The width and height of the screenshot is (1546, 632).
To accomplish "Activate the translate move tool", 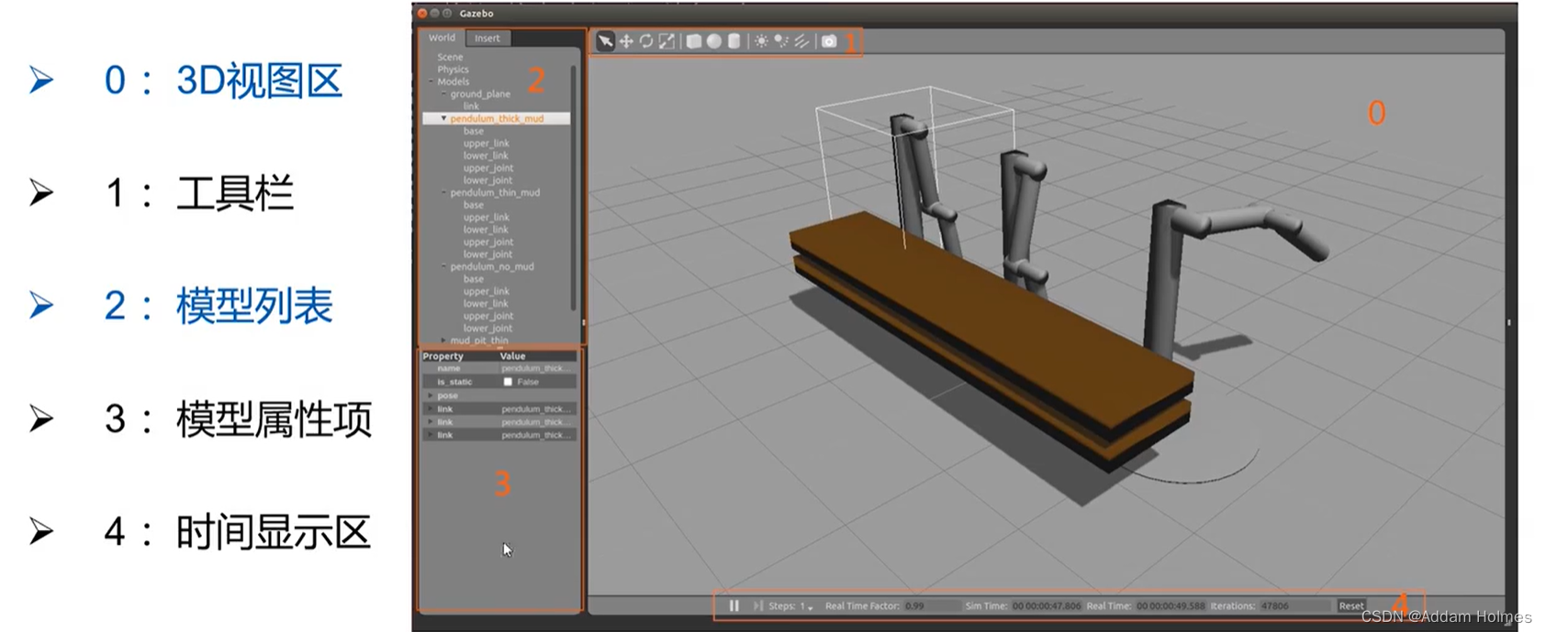I will [x=626, y=41].
